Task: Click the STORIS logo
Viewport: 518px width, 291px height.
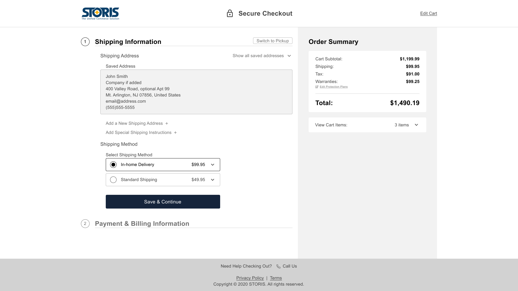Action: tap(100, 13)
